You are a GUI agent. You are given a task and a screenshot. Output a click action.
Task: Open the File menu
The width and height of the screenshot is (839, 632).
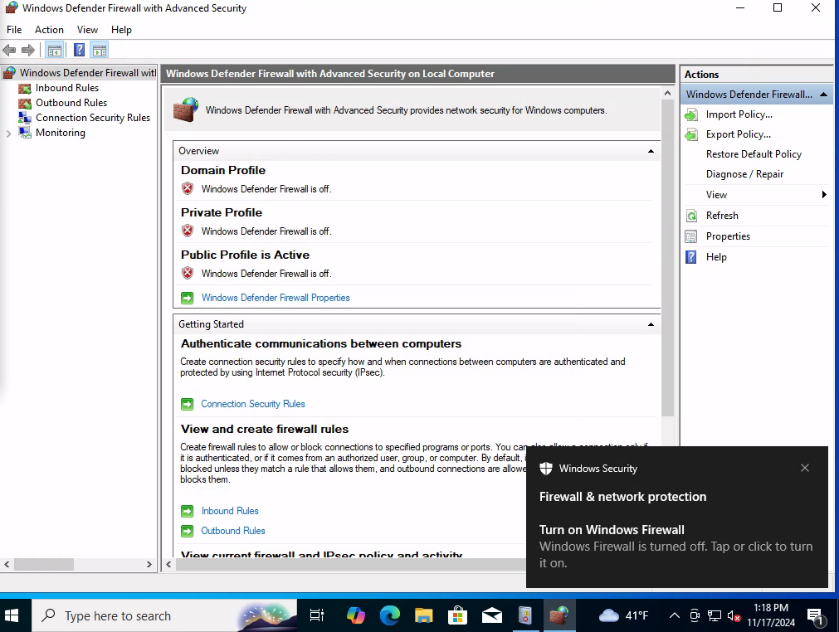[x=14, y=30]
